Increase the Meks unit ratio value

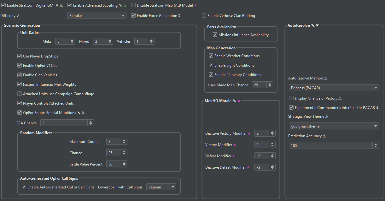[x=72, y=40]
